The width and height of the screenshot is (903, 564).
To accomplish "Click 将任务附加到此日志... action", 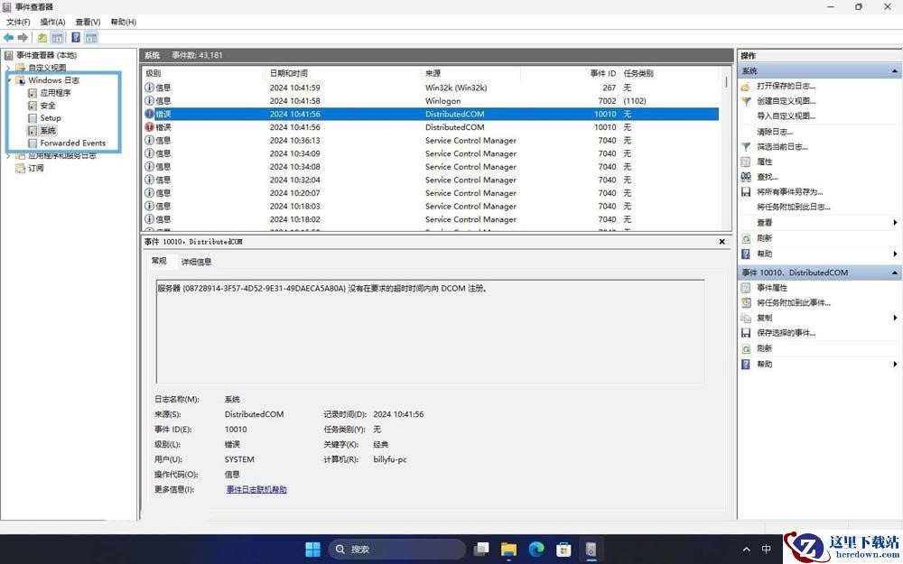I will (x=794, y=208).
